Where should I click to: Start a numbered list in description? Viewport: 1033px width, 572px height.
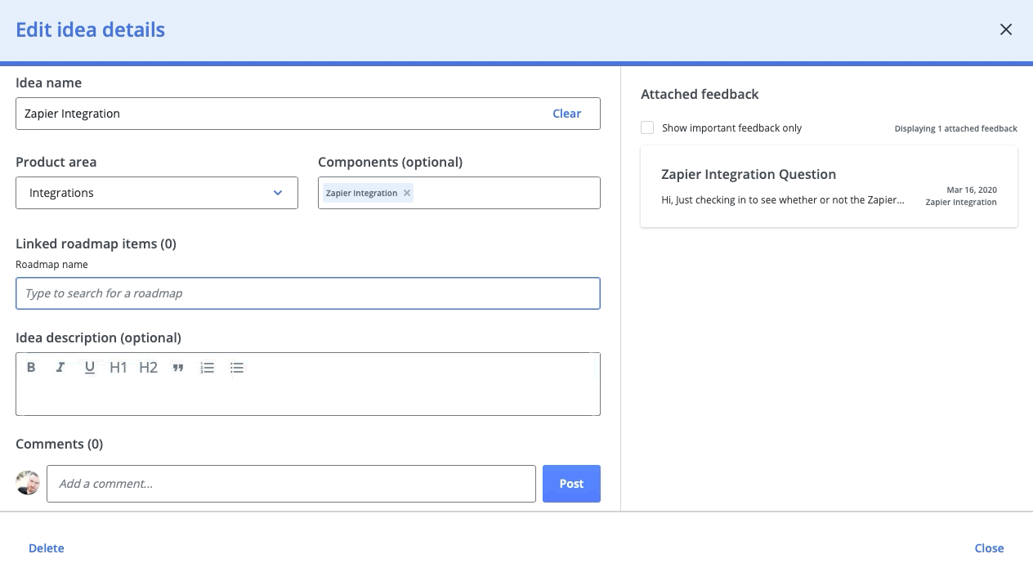tap(208, 368)
